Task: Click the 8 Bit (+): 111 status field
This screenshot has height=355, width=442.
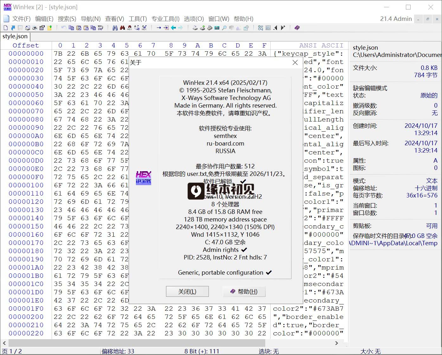Action: coord(202,351)
